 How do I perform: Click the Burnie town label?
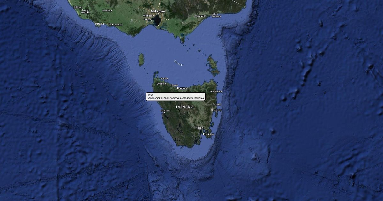175,85
